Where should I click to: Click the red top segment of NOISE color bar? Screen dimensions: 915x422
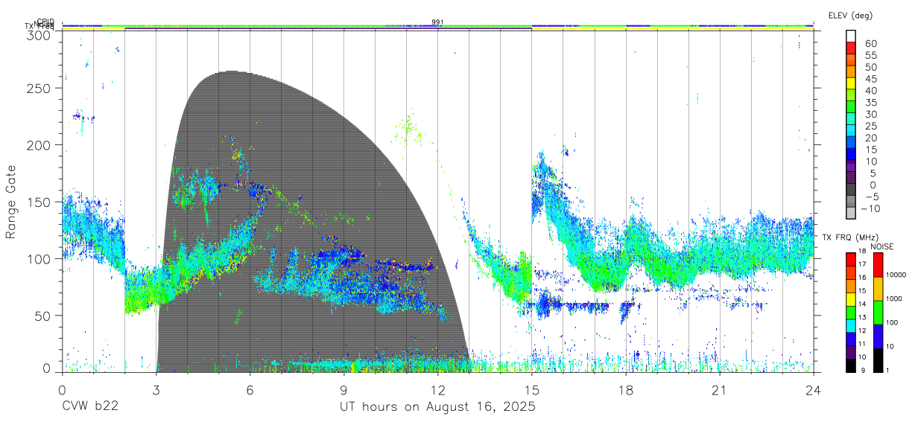[x=877, y=265]
